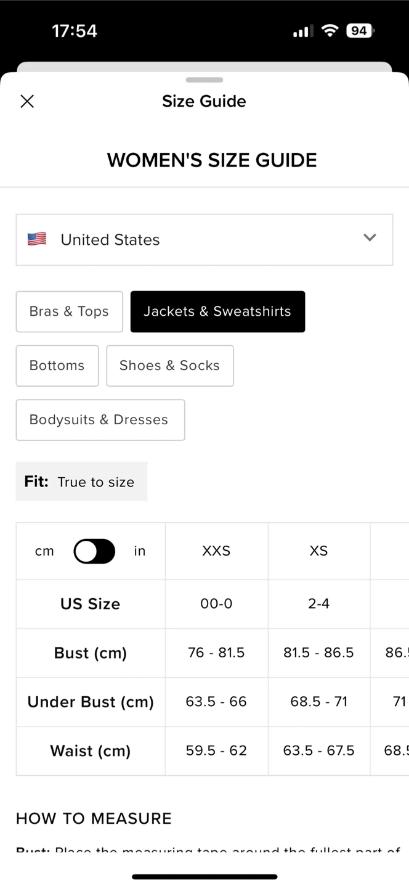Select the "cm" unit label

point(44,551)
